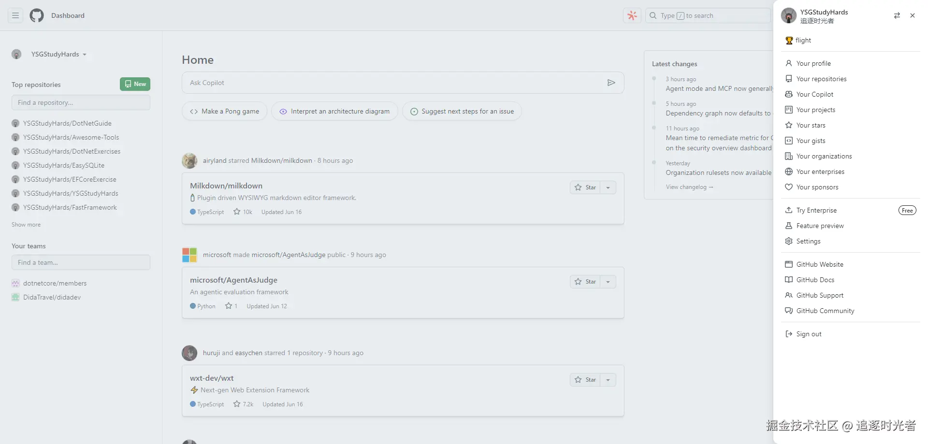The image size is (928, 444).
Task: Go to Your repositories
Action: [851, 79]
